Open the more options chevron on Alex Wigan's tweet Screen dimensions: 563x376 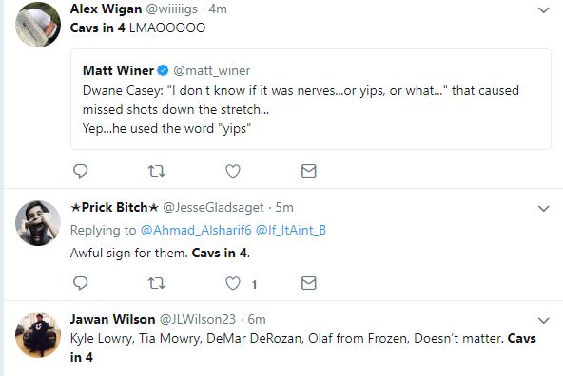(544, 10)
